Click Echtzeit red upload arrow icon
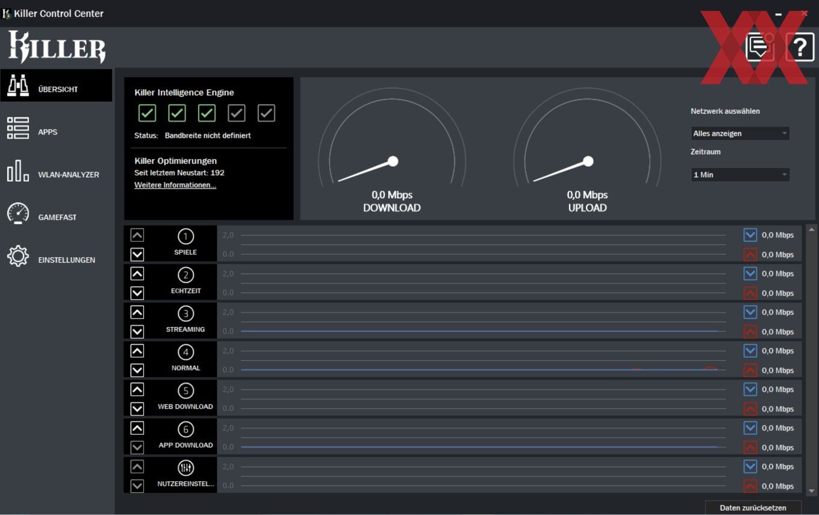 (750, 293)
